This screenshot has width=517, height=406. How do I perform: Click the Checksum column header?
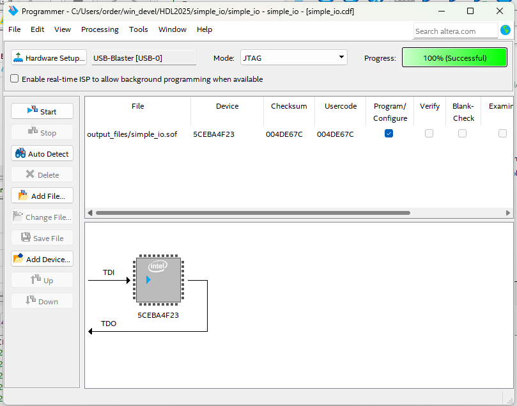(x=289, y=111)
